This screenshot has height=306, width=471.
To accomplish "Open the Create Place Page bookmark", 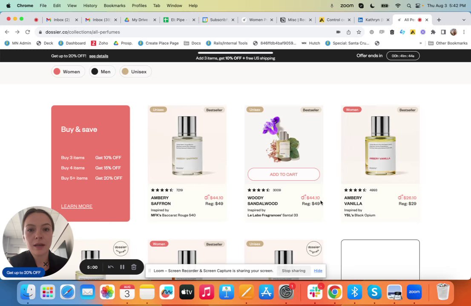I will [x=158, y=43].
